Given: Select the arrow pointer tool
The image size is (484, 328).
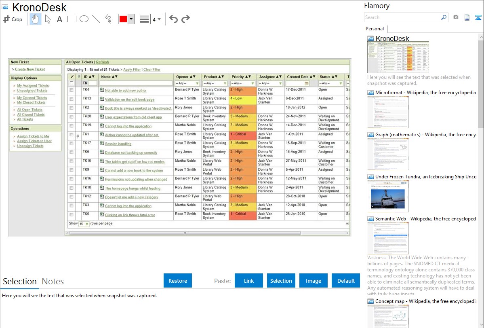Looking at the screenshot, I should (x=48, y=19).
